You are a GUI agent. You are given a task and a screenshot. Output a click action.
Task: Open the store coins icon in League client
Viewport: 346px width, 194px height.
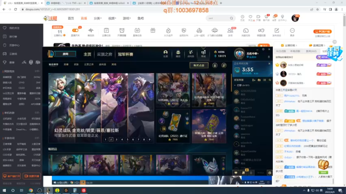[x=203, y=53]
